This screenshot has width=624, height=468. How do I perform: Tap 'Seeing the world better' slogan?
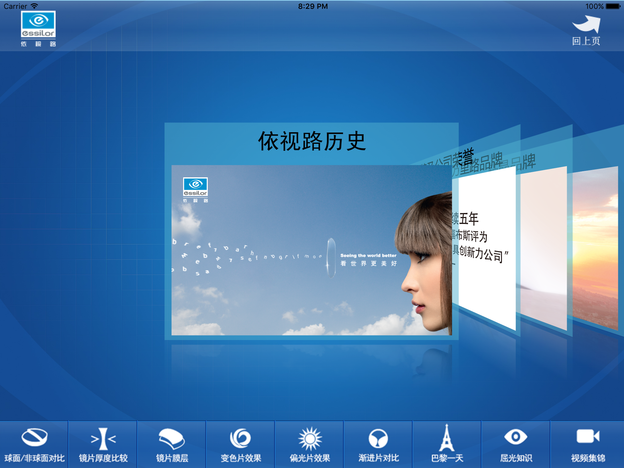[368, 256]
